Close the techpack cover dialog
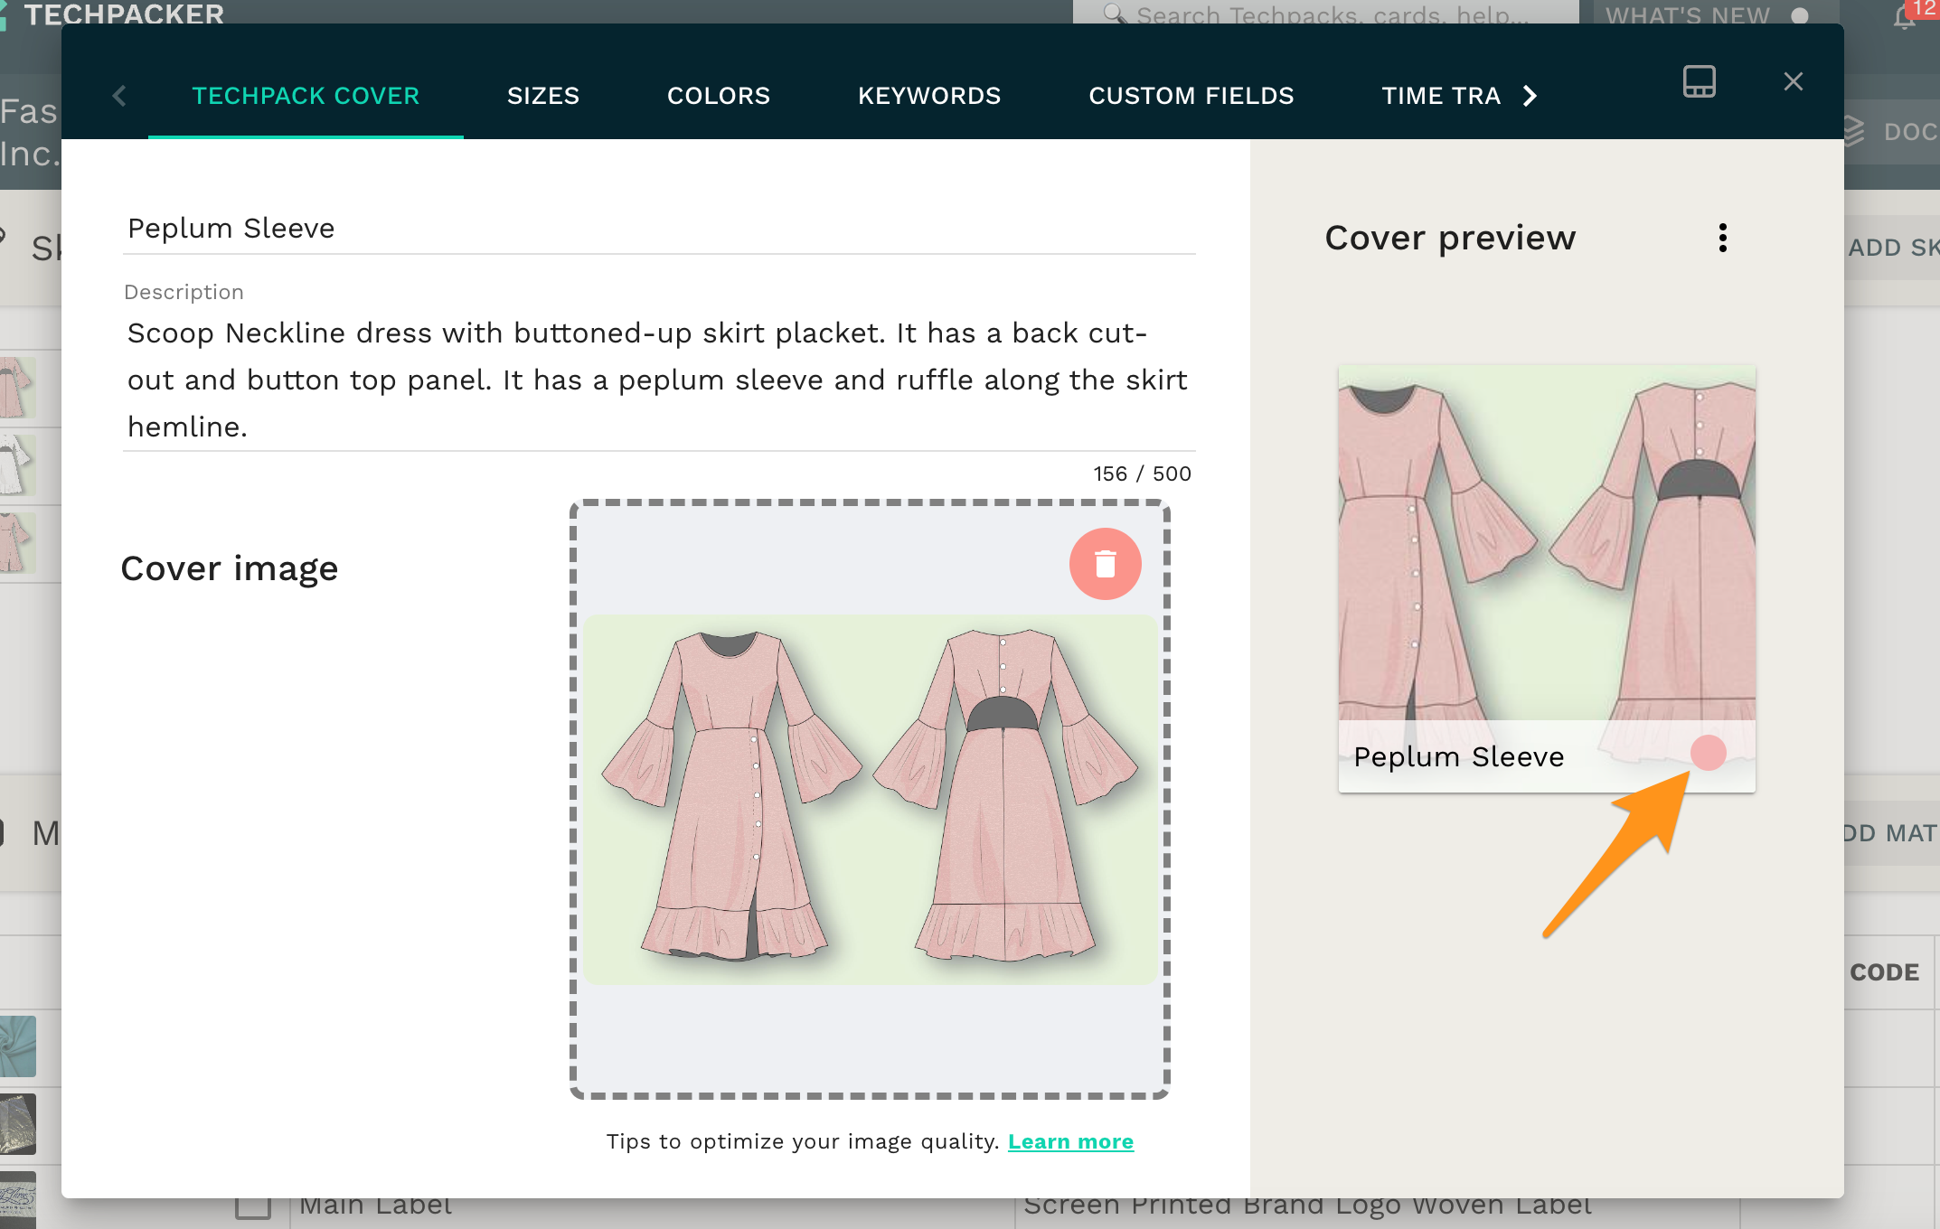 (x=1793, y=82)
